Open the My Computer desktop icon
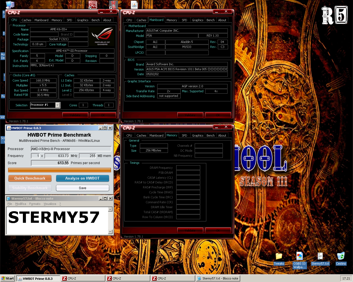 (10, 4)
